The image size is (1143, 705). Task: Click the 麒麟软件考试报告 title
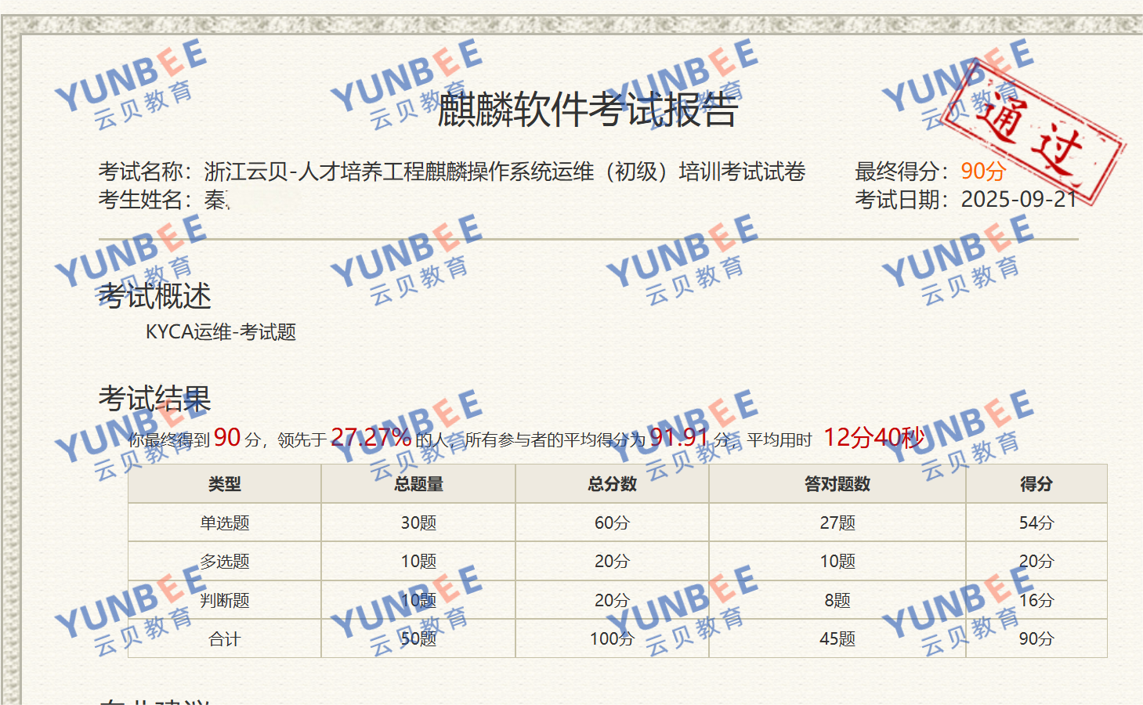coord(588,109)
